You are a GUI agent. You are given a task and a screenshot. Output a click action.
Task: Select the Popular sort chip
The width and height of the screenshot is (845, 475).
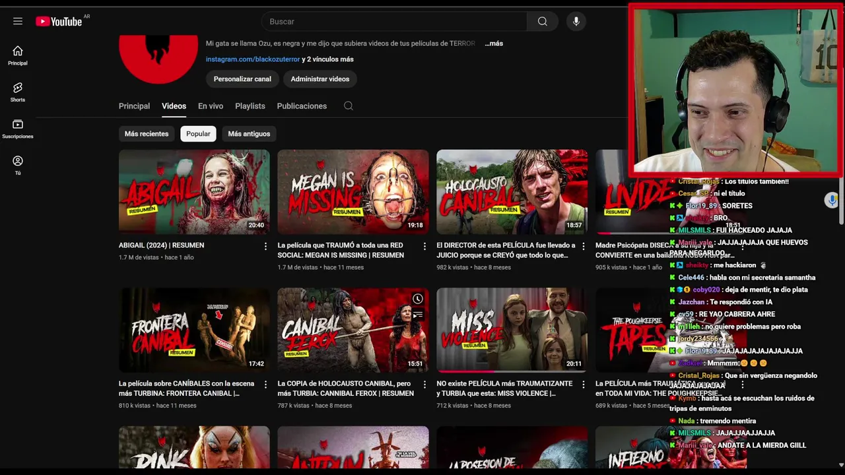coord(198,134)
